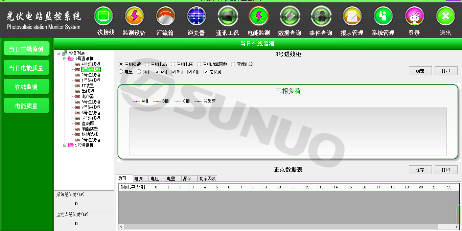The width and height of the screenshot is (462, 231).
Task: Collapse the 设备列表 root node
Action: 59,53
